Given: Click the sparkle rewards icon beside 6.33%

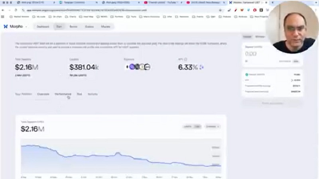Looking at the screenshot, I should click(x=201, y=67).
